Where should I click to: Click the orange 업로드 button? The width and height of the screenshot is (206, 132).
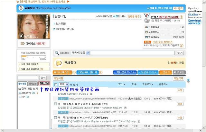[x=165, y=72]
